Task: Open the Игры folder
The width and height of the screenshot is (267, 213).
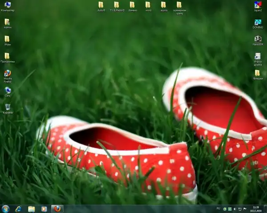Action: point(7,39)
